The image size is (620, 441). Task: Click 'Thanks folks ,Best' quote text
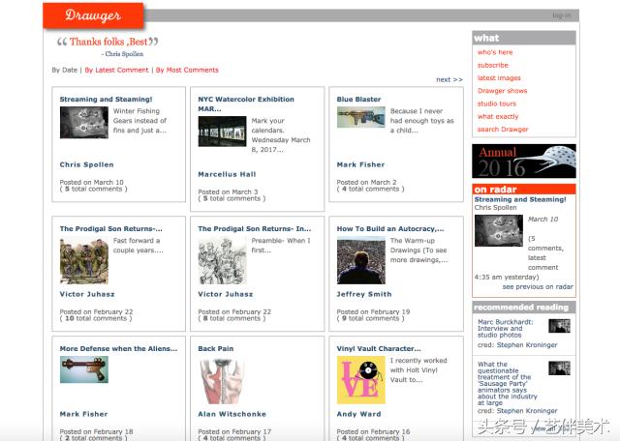[108, 42]
